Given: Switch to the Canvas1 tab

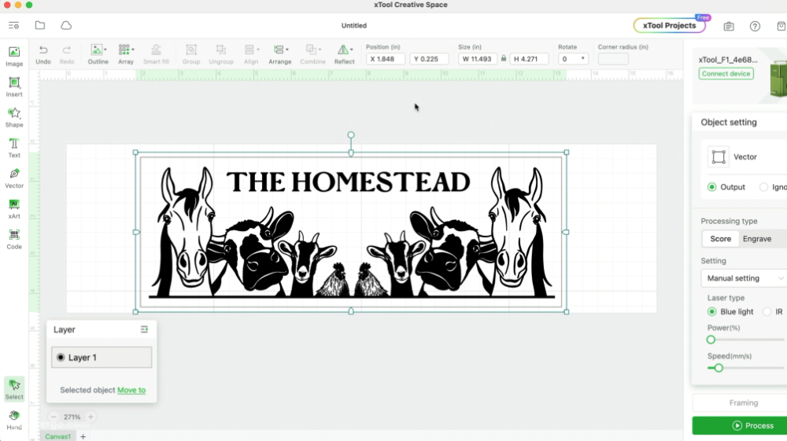Looking at the screenshot, I should 57,436.
